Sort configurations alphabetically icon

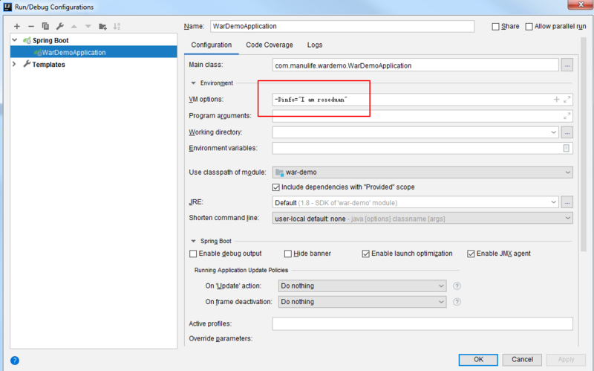coord(117,26)
